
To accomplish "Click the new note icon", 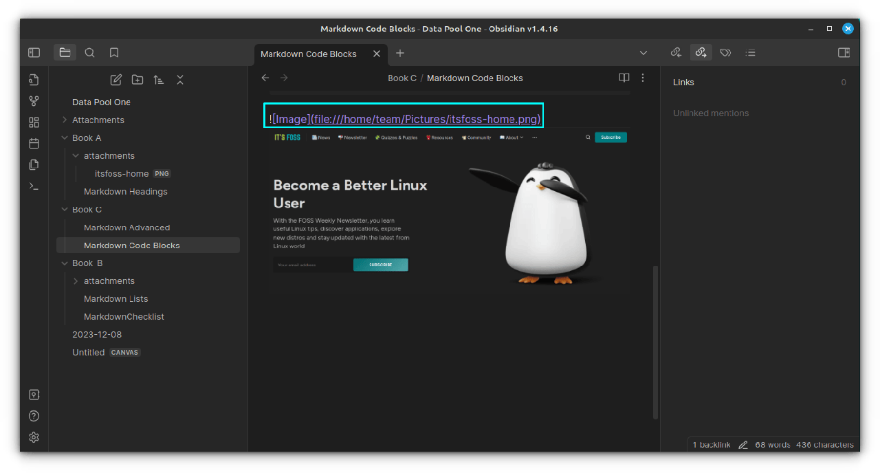I will (116, 80).
